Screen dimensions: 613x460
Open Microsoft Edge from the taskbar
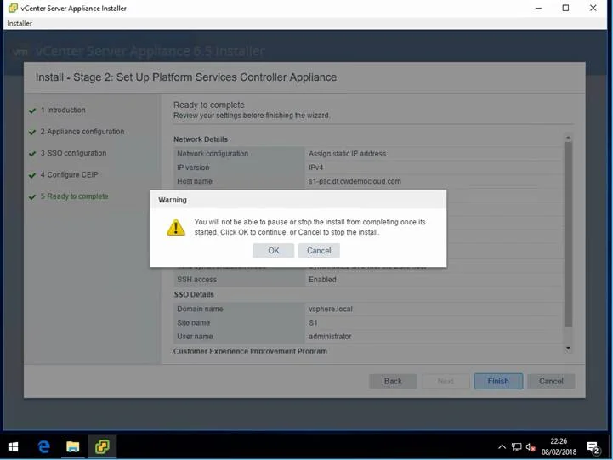[x=44, y=446]
